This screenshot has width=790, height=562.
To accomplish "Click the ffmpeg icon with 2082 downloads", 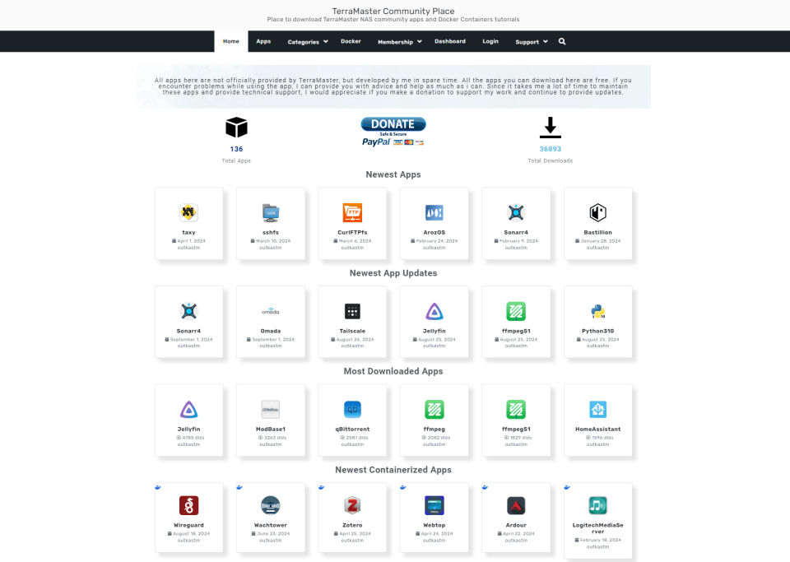I will click(x=434, y=410).
